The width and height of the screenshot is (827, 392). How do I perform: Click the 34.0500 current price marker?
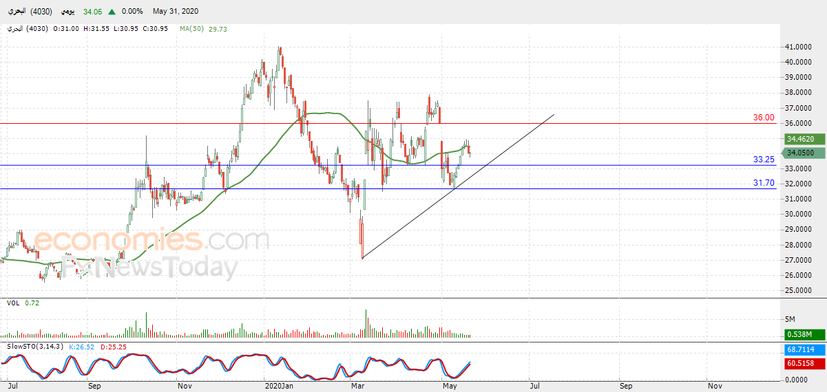(x=804, y=153)
